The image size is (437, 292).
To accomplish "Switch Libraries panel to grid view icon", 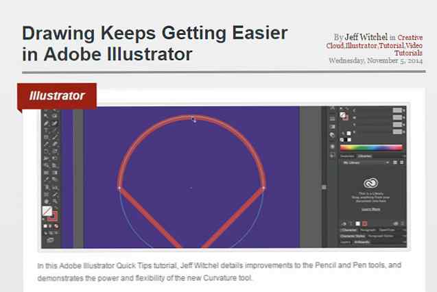I will point(395,162).
